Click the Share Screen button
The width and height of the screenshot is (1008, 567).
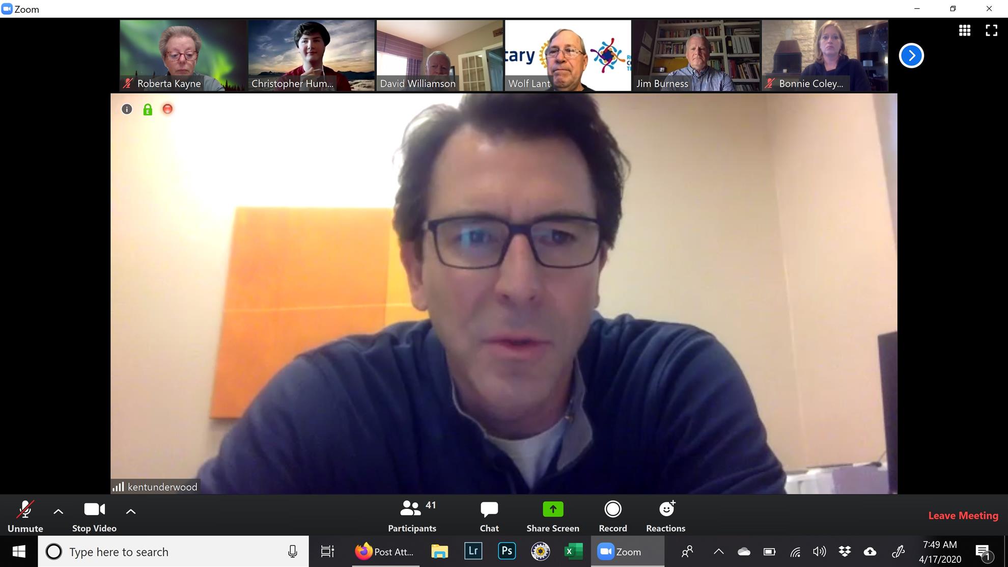tap(552, 516)
